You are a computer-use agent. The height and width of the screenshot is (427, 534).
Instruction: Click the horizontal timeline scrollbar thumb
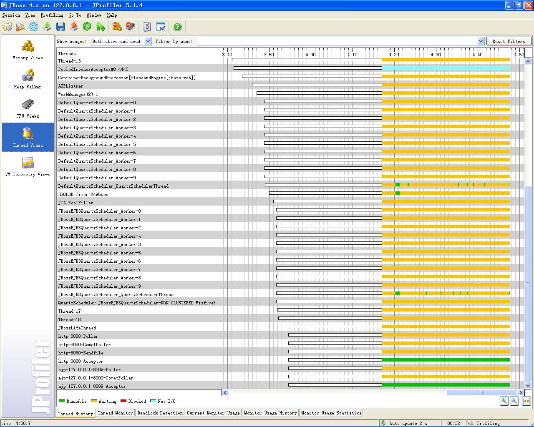pyautogui.click(x=482, y=392)
